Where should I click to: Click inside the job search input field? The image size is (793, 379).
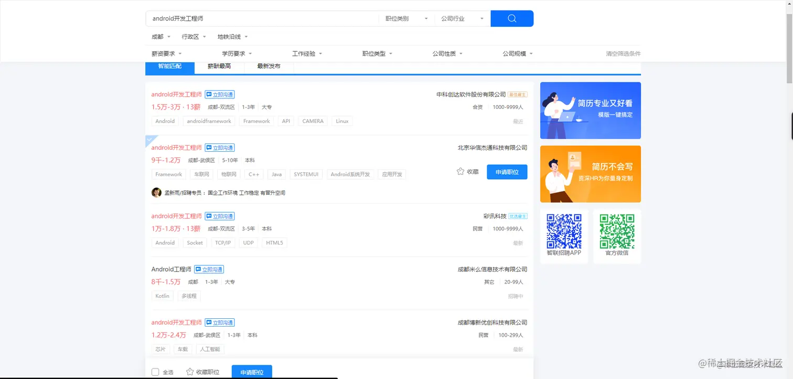pos(262,18)
